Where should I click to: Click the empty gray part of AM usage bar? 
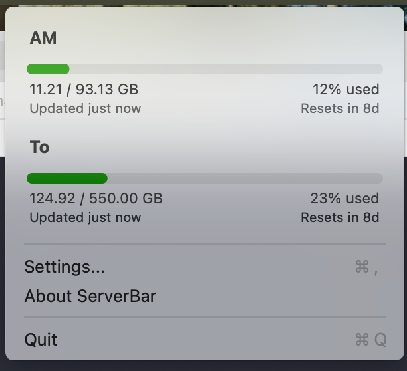226,69
